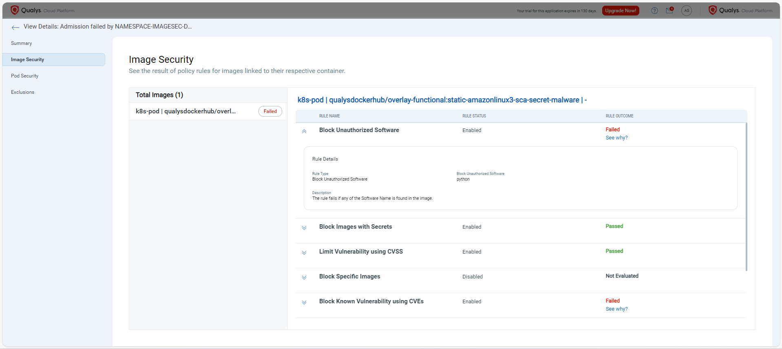The image size is (782, 349).
Task: Expand the Limit Vulnerability using CVSS rule
Action: tap(304, 253)
